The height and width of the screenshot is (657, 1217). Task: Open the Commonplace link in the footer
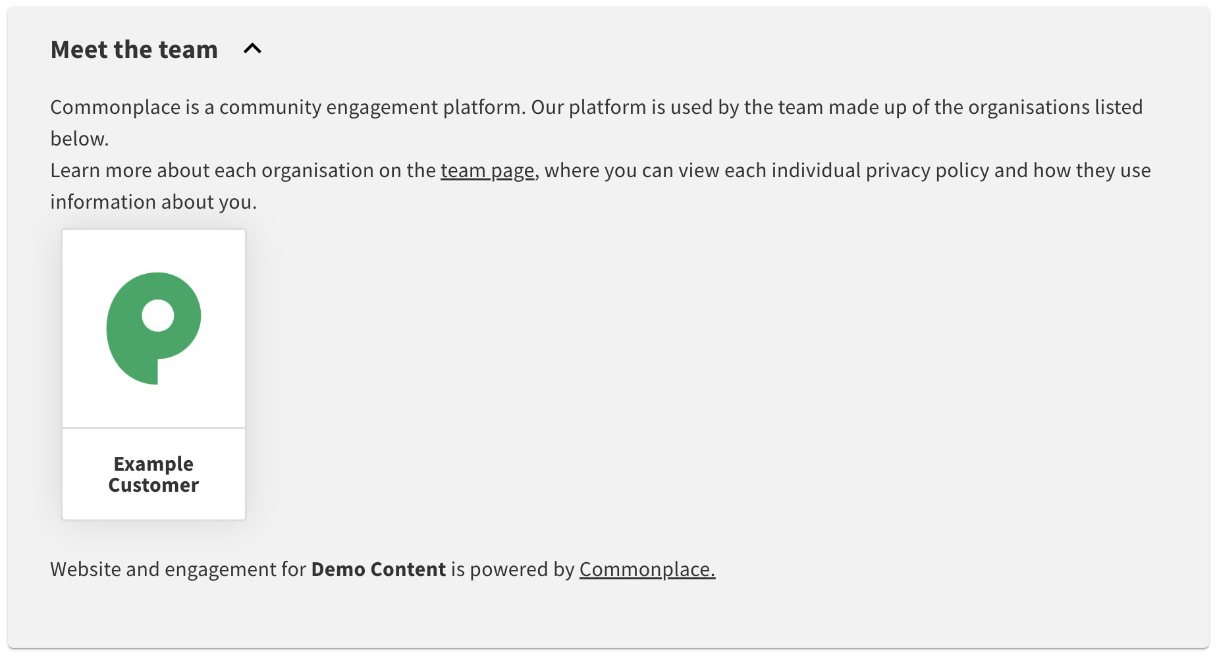[x=647, y=569]
